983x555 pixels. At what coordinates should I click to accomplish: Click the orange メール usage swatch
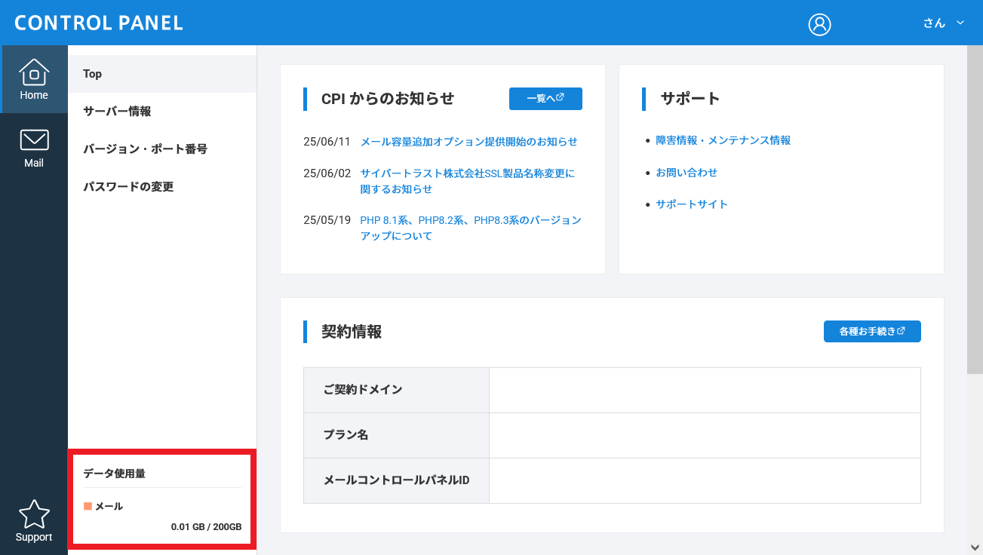pos(88,506)
